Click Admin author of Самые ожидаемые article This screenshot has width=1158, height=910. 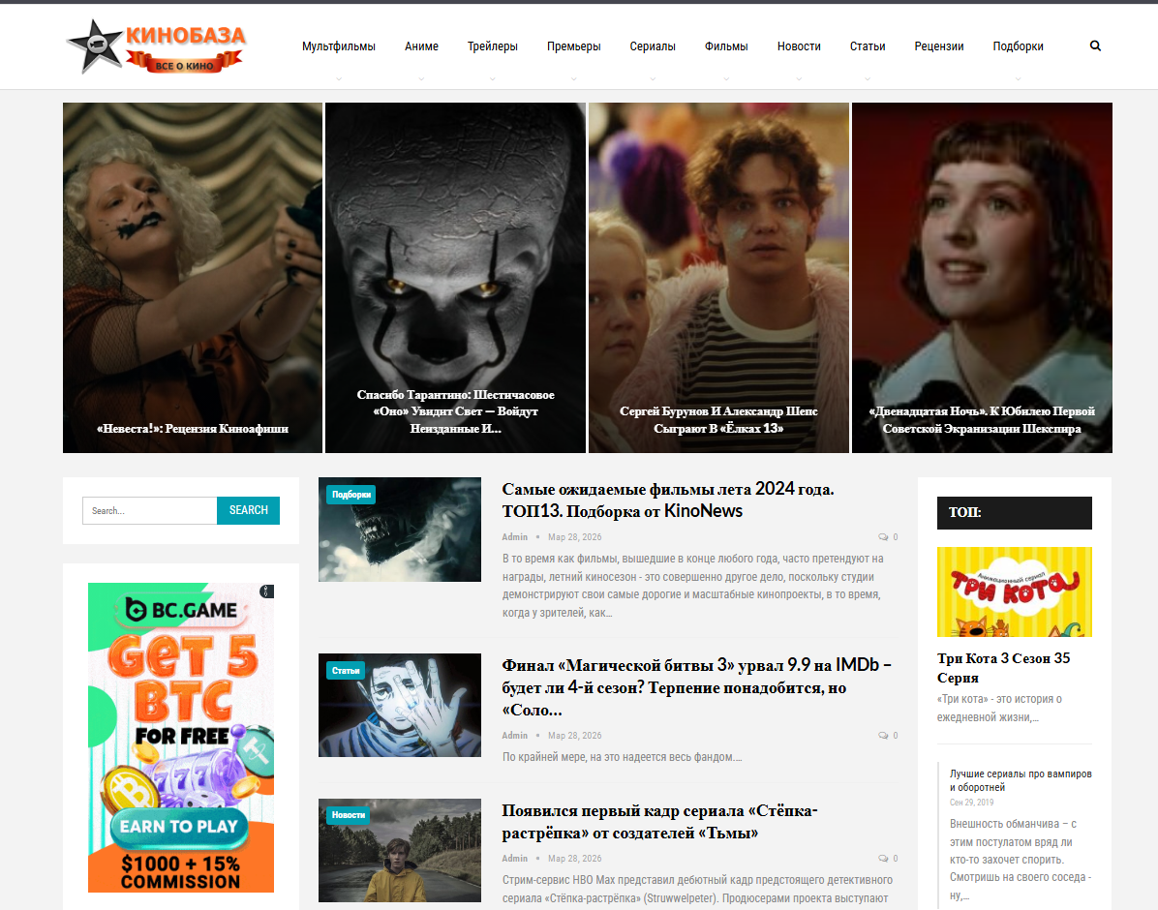pyautogui.click(x=515, y=537)
